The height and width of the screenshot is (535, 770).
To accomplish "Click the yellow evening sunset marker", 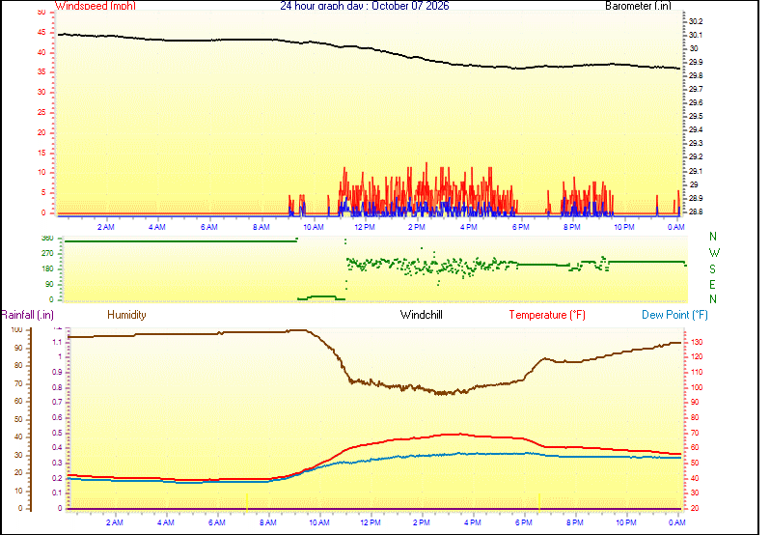I will (539, 502).
